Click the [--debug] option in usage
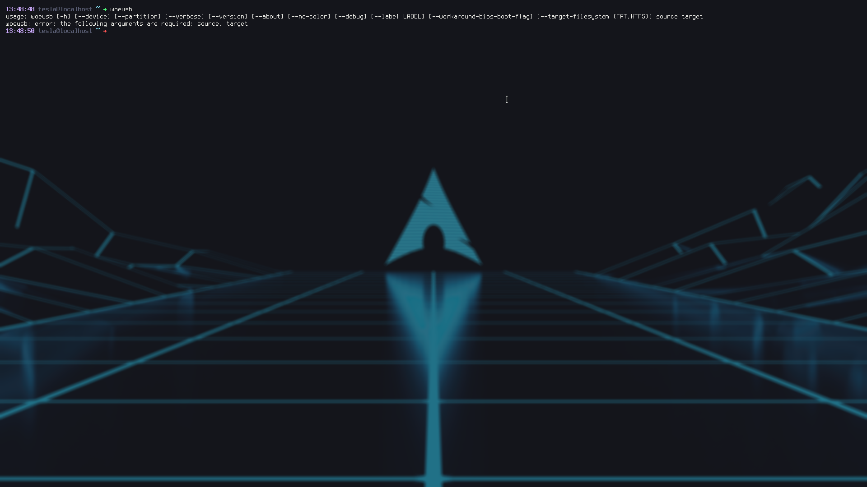 coord(350,17)
